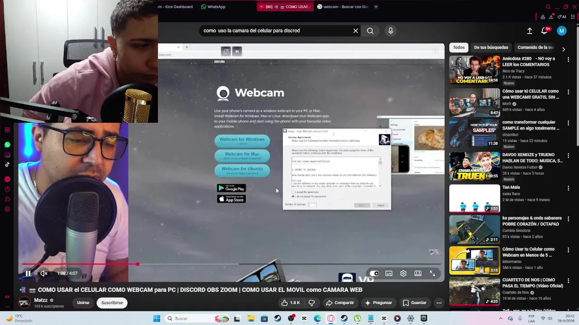Open the YouTube notifications bell
Screen dimensions: 579x325
coord(545,31)
